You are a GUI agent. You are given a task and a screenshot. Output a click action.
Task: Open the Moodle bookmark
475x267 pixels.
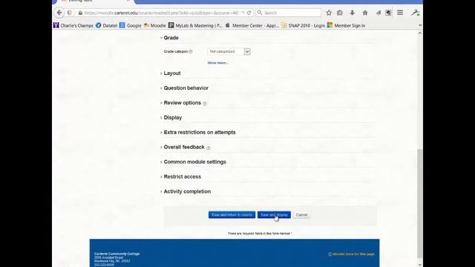[x=155, y=25]
